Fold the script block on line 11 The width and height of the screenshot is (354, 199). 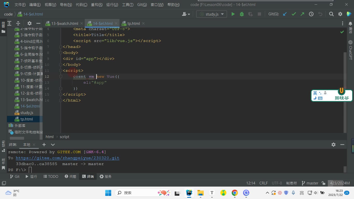click(x=61, y=70)
